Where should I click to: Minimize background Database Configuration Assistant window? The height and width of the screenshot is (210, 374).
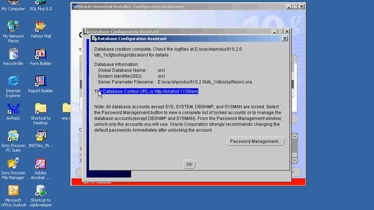(274, 32)
